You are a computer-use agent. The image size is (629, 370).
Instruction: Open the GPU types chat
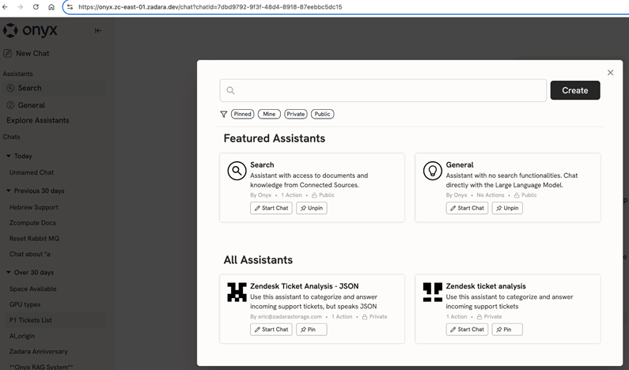pyautogui.click(x=25, y=304)
